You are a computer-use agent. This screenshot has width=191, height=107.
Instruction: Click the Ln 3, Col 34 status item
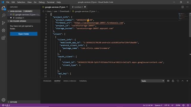[x=148, y=105]
